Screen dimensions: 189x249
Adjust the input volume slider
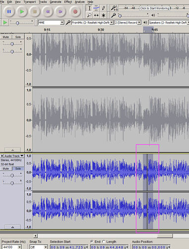click(120, 16)
